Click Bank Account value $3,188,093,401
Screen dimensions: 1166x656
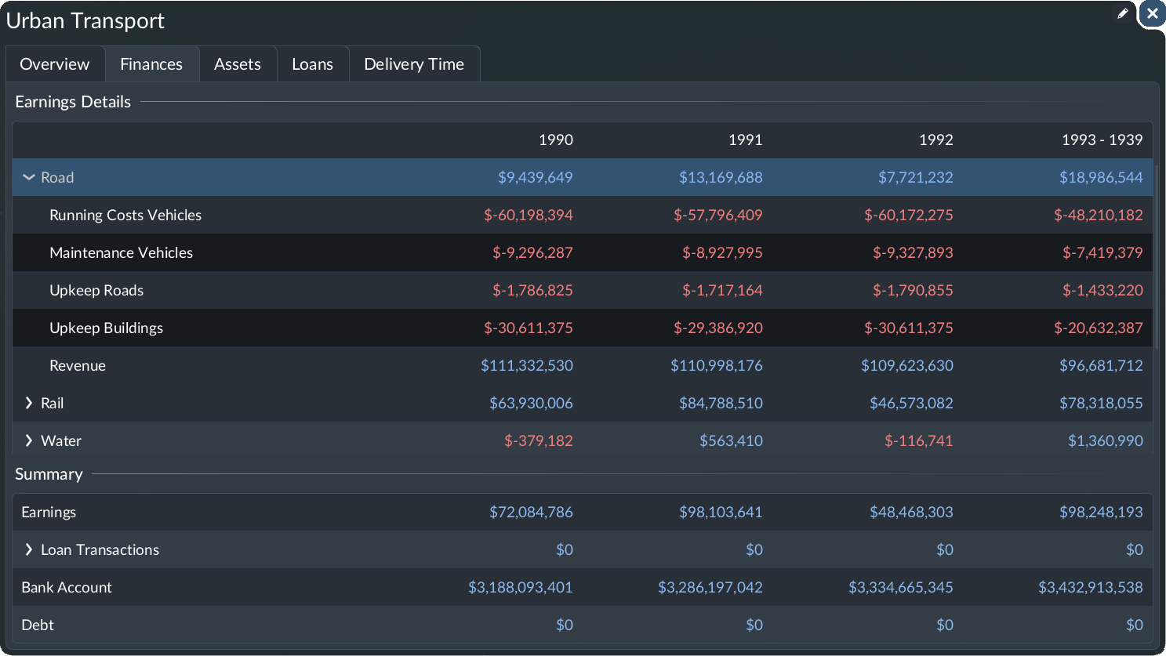[521, 587]
